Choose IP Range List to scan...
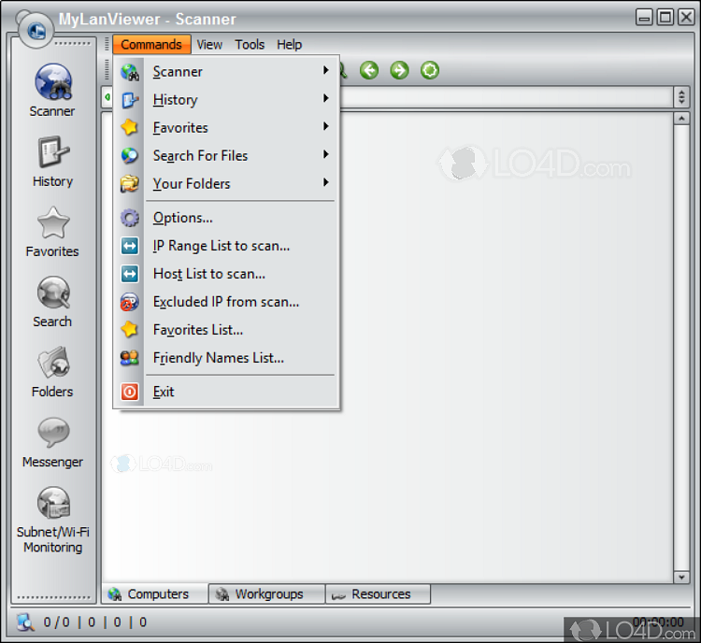The image size is (701, 643). (x=227, y=246)
